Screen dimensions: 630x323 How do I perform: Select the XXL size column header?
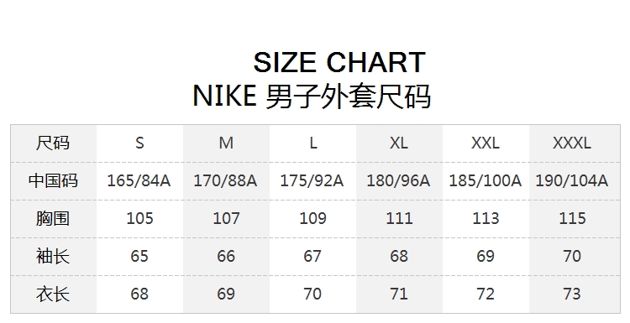(x=486, y=143)
